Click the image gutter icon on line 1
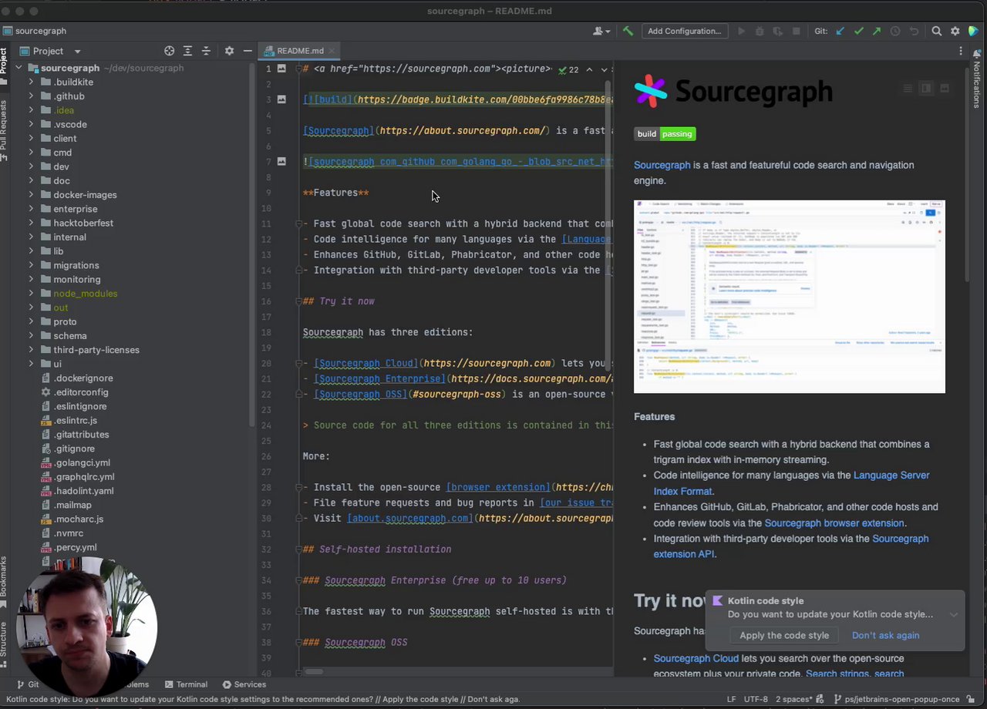Viewport: 987px width, 709px height. click(x=281, y=69)
